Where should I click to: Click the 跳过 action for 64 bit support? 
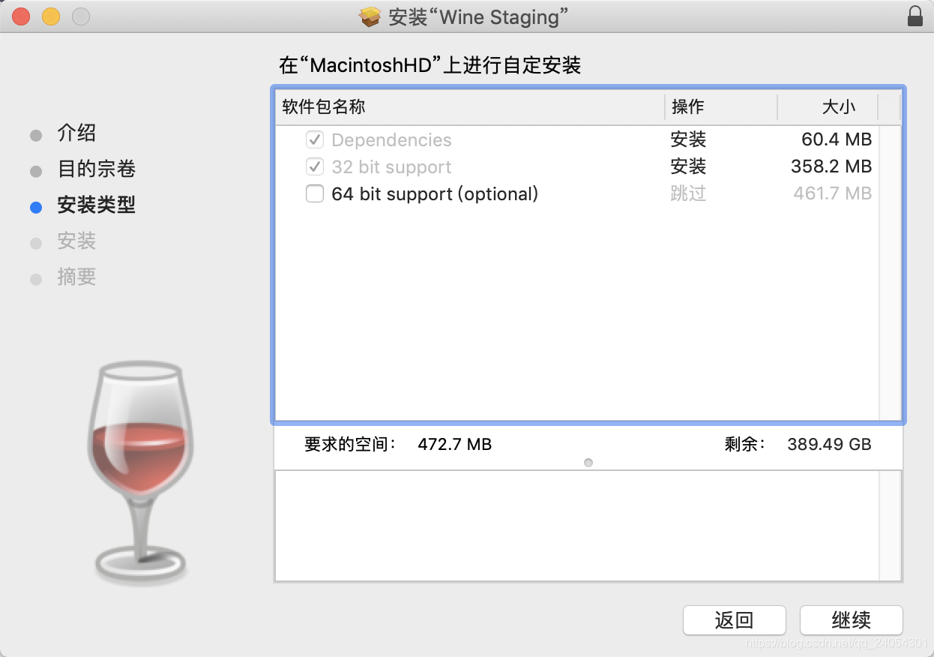[688, 194]
